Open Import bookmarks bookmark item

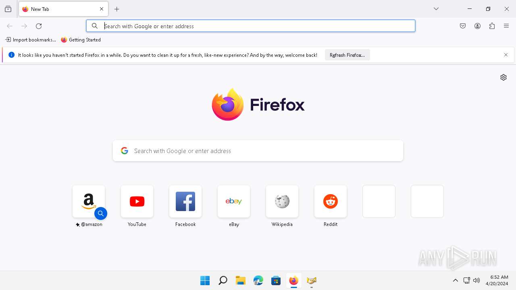[31, 40]
